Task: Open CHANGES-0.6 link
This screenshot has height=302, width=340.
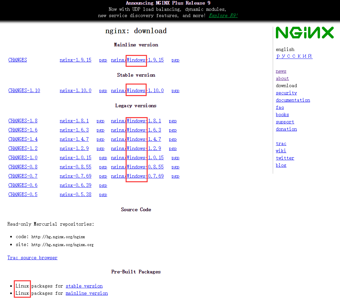Action: (x=23, y=185)
